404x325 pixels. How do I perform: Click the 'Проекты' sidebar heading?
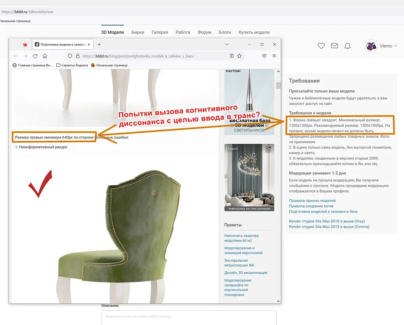[233, 225]
